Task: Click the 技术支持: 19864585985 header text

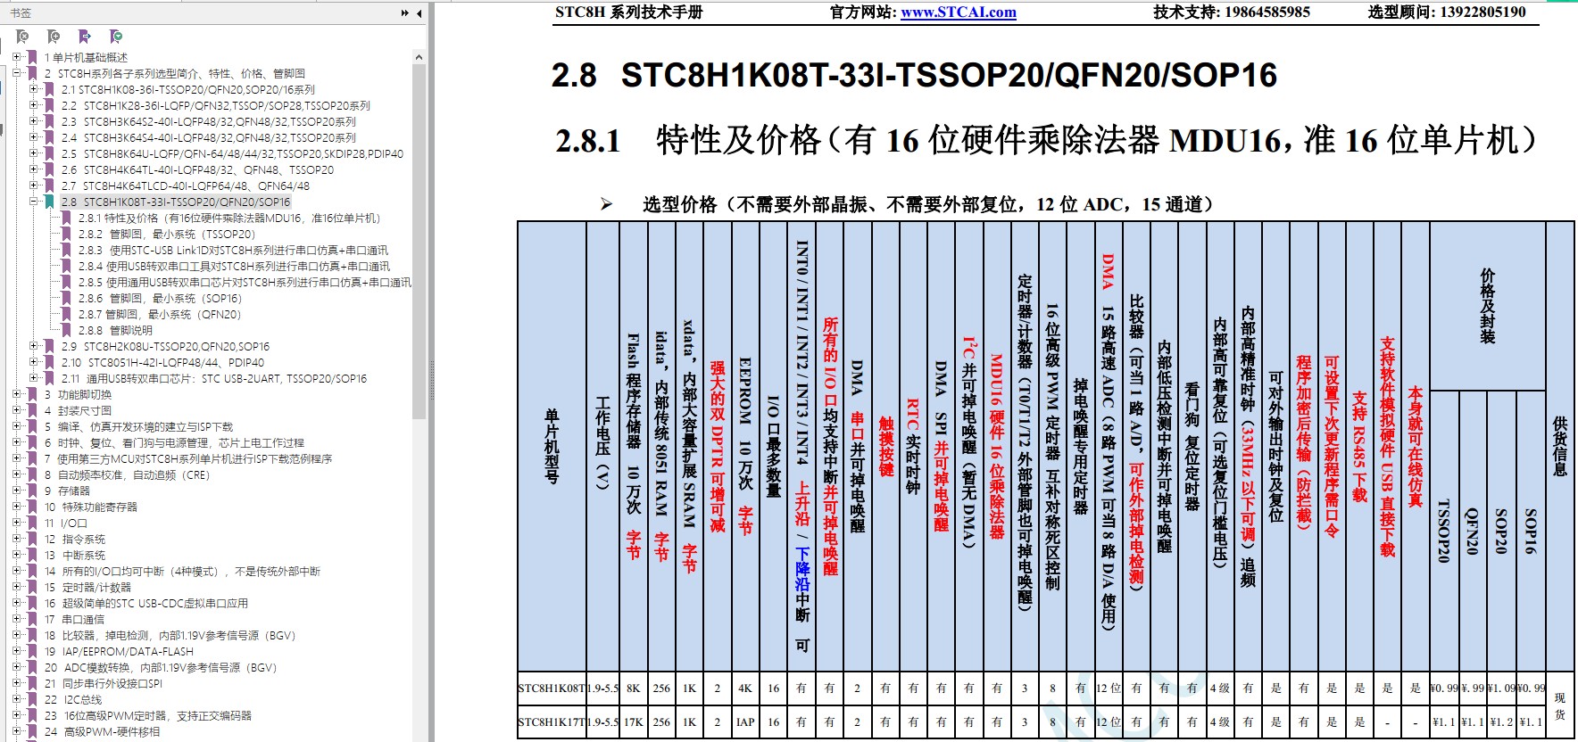Action: coord(1232,12)
